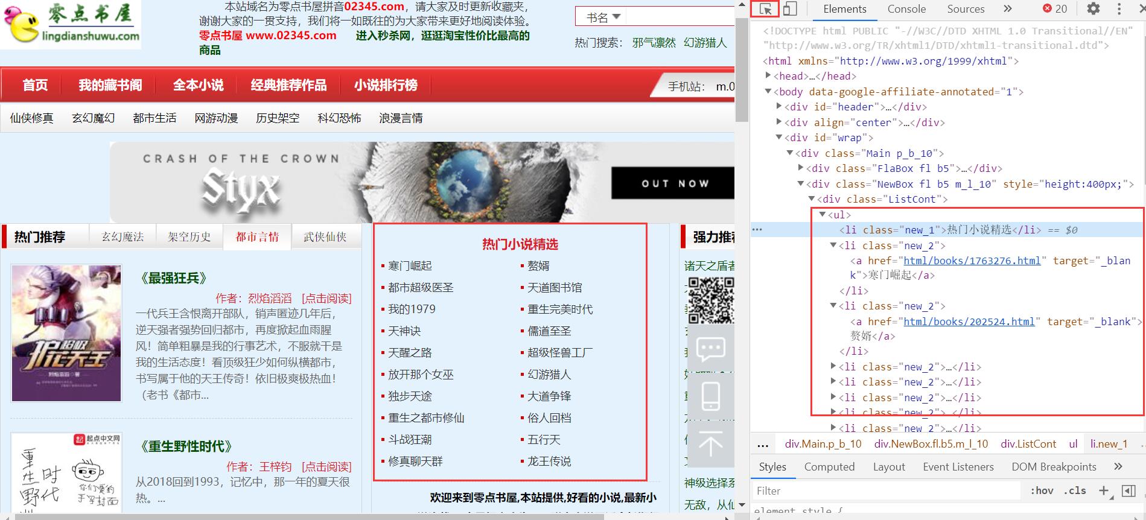Click the ellipsis beside the selected li.new_1 line
The image size is (1146, 520).
click(x=757, y=230)
